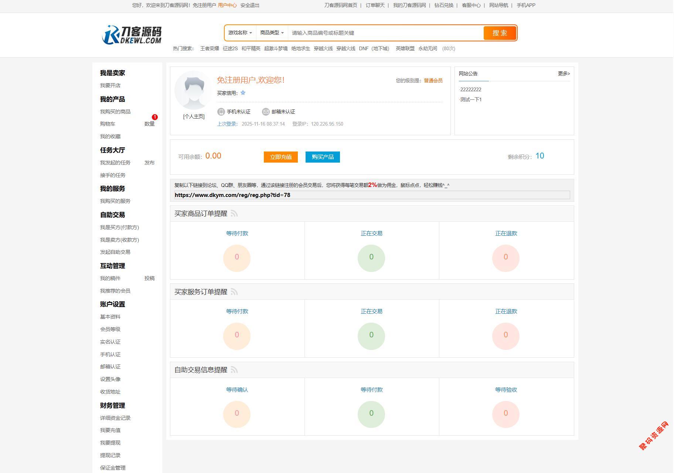Screen dimensions: 674x473
Task: Click the 购买产品 button
Action: (323, 157)
